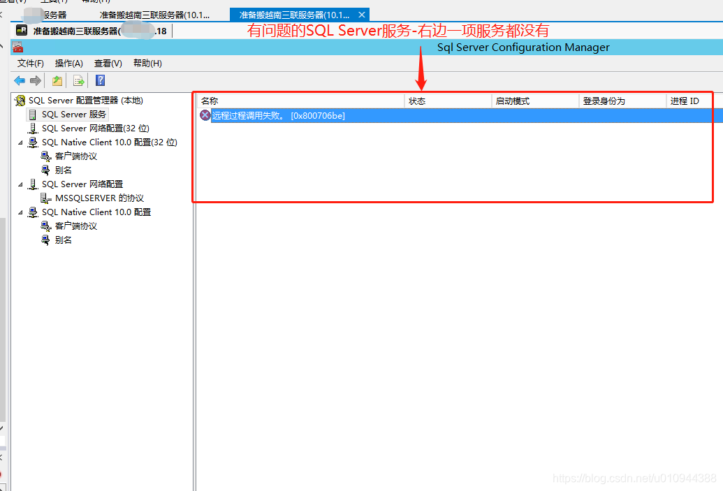Viewport: 723px width, 491px height.
Task: Click the MSSQLSERVER 的协议 icon
Action: click(x=45, y=198)
